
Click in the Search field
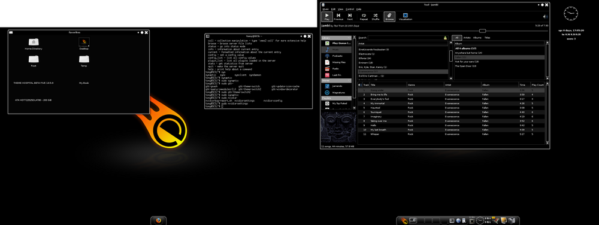click(x=407, y=38)
